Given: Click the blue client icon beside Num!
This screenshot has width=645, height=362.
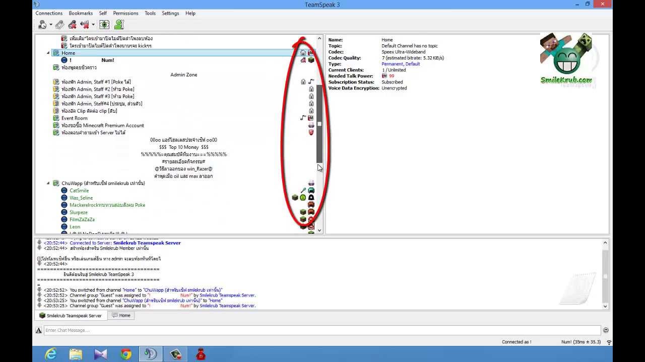Looking at the screenshot, I should tap(64, 60).
